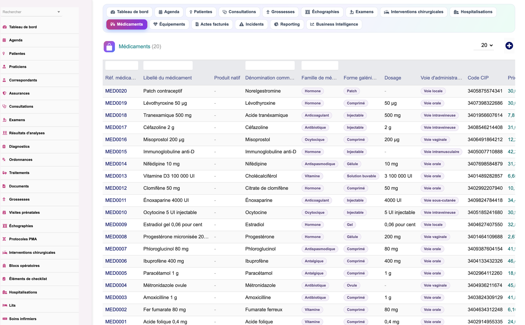The height and width of the screenshot is (325, 525).
Task: Open medication reference MED0005
Action: tap(116, 273)
